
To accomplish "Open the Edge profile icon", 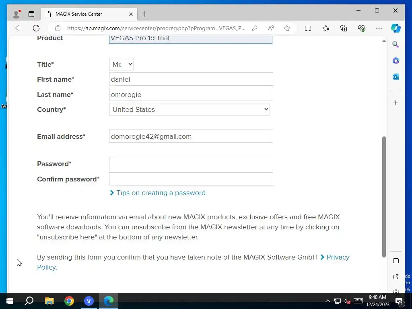I will [x=16, y=14].
